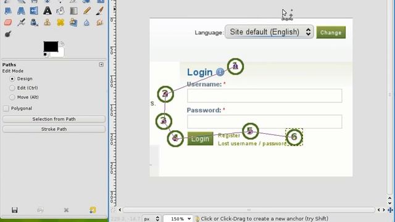Select the Pencil tool
395x222 pixels.
tap(86, 11)
